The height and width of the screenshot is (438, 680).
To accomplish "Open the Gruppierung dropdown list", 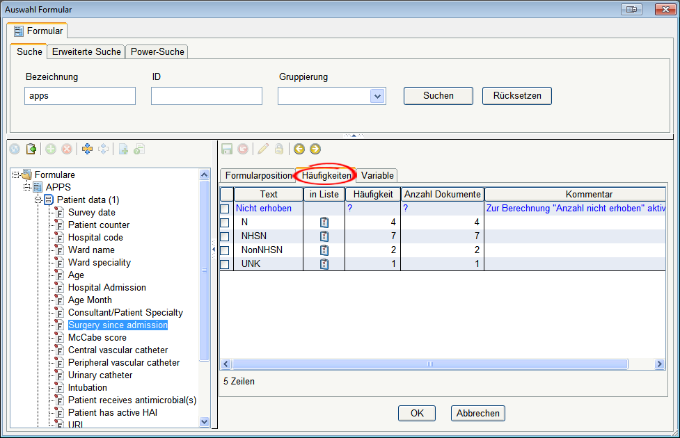I will (x=377, y=96).
